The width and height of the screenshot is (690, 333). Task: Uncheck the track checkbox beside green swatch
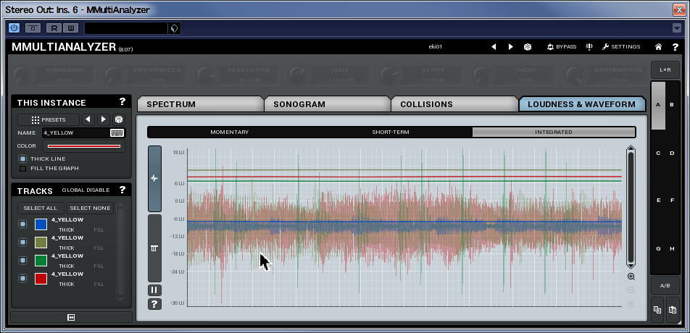click(23, 260)
